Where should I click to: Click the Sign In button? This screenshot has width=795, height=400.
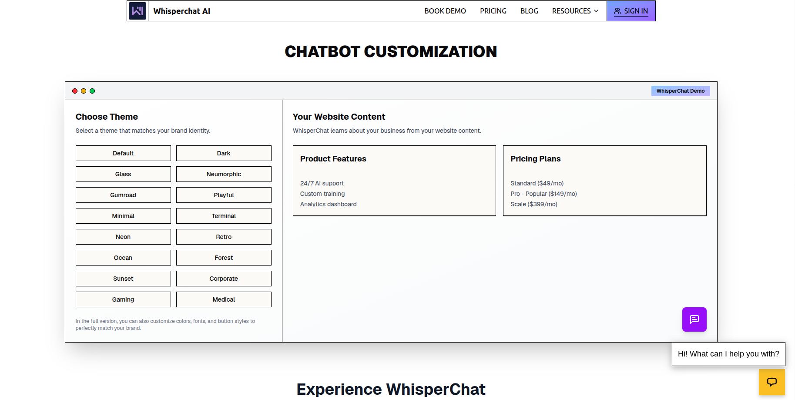point(631,11)
